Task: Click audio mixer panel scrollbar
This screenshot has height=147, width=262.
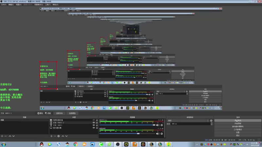Action: coord(165,128)
